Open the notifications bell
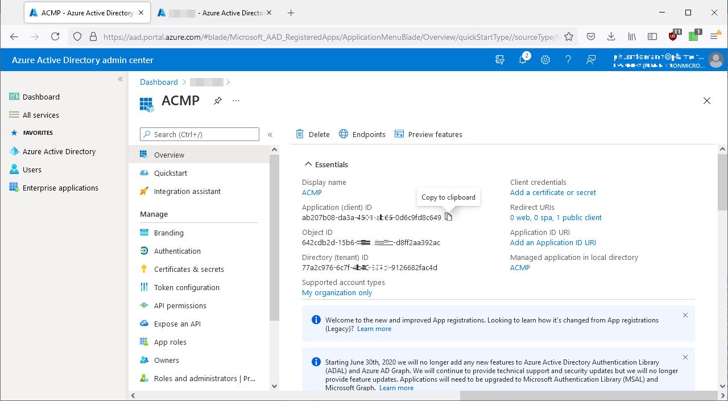Image resolution: width=728 pixels, height=401 pixels. [523, 60]
